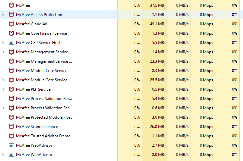Click the McAfee Access Protection shield icon
243x161 pixels.
tap(11, 15)
